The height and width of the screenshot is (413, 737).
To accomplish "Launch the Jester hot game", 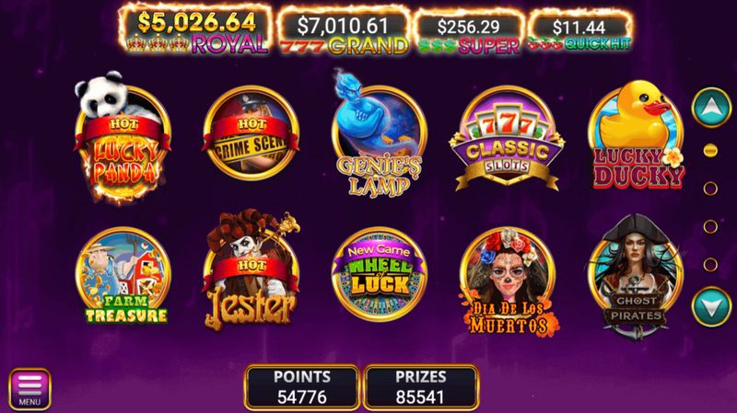I will (x=251, y=271).
